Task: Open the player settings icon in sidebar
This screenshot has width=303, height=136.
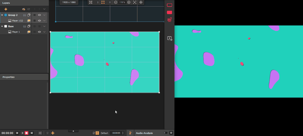Action: point(169,39)
